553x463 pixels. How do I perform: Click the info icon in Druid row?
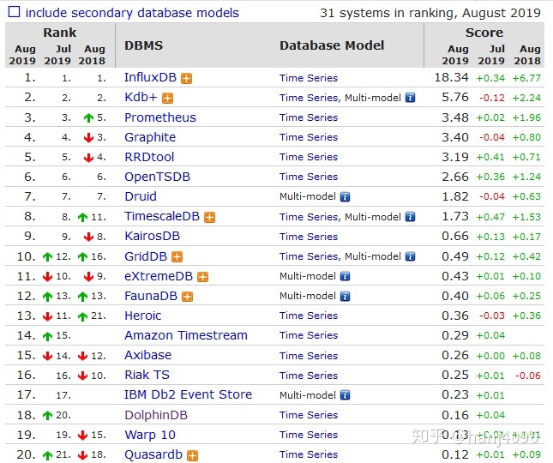coord(345,196)
